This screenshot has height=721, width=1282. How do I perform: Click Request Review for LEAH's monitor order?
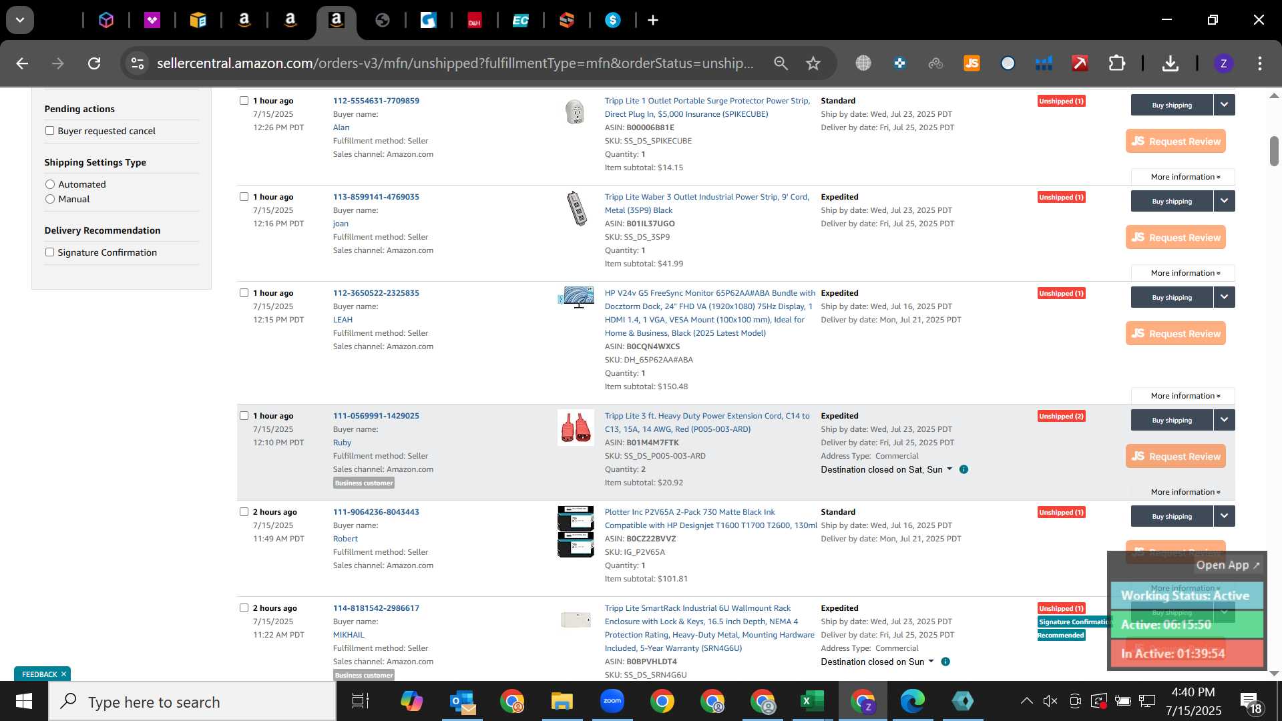(1176, 333)
